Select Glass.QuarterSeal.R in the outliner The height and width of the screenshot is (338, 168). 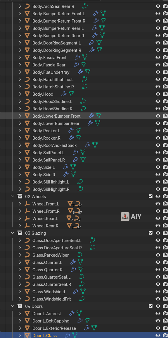(x=52, y=284)
